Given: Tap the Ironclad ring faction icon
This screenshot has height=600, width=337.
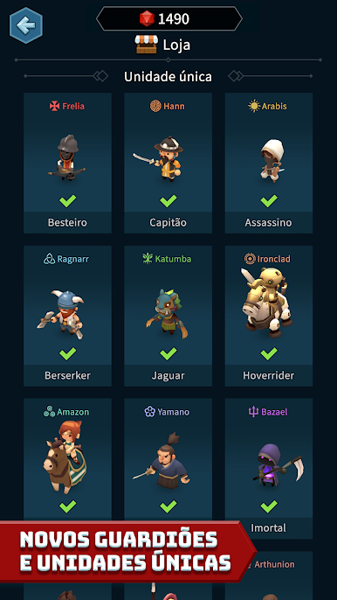Looking at the screenshot, I should pyautogui.click(x=250, y=259).
